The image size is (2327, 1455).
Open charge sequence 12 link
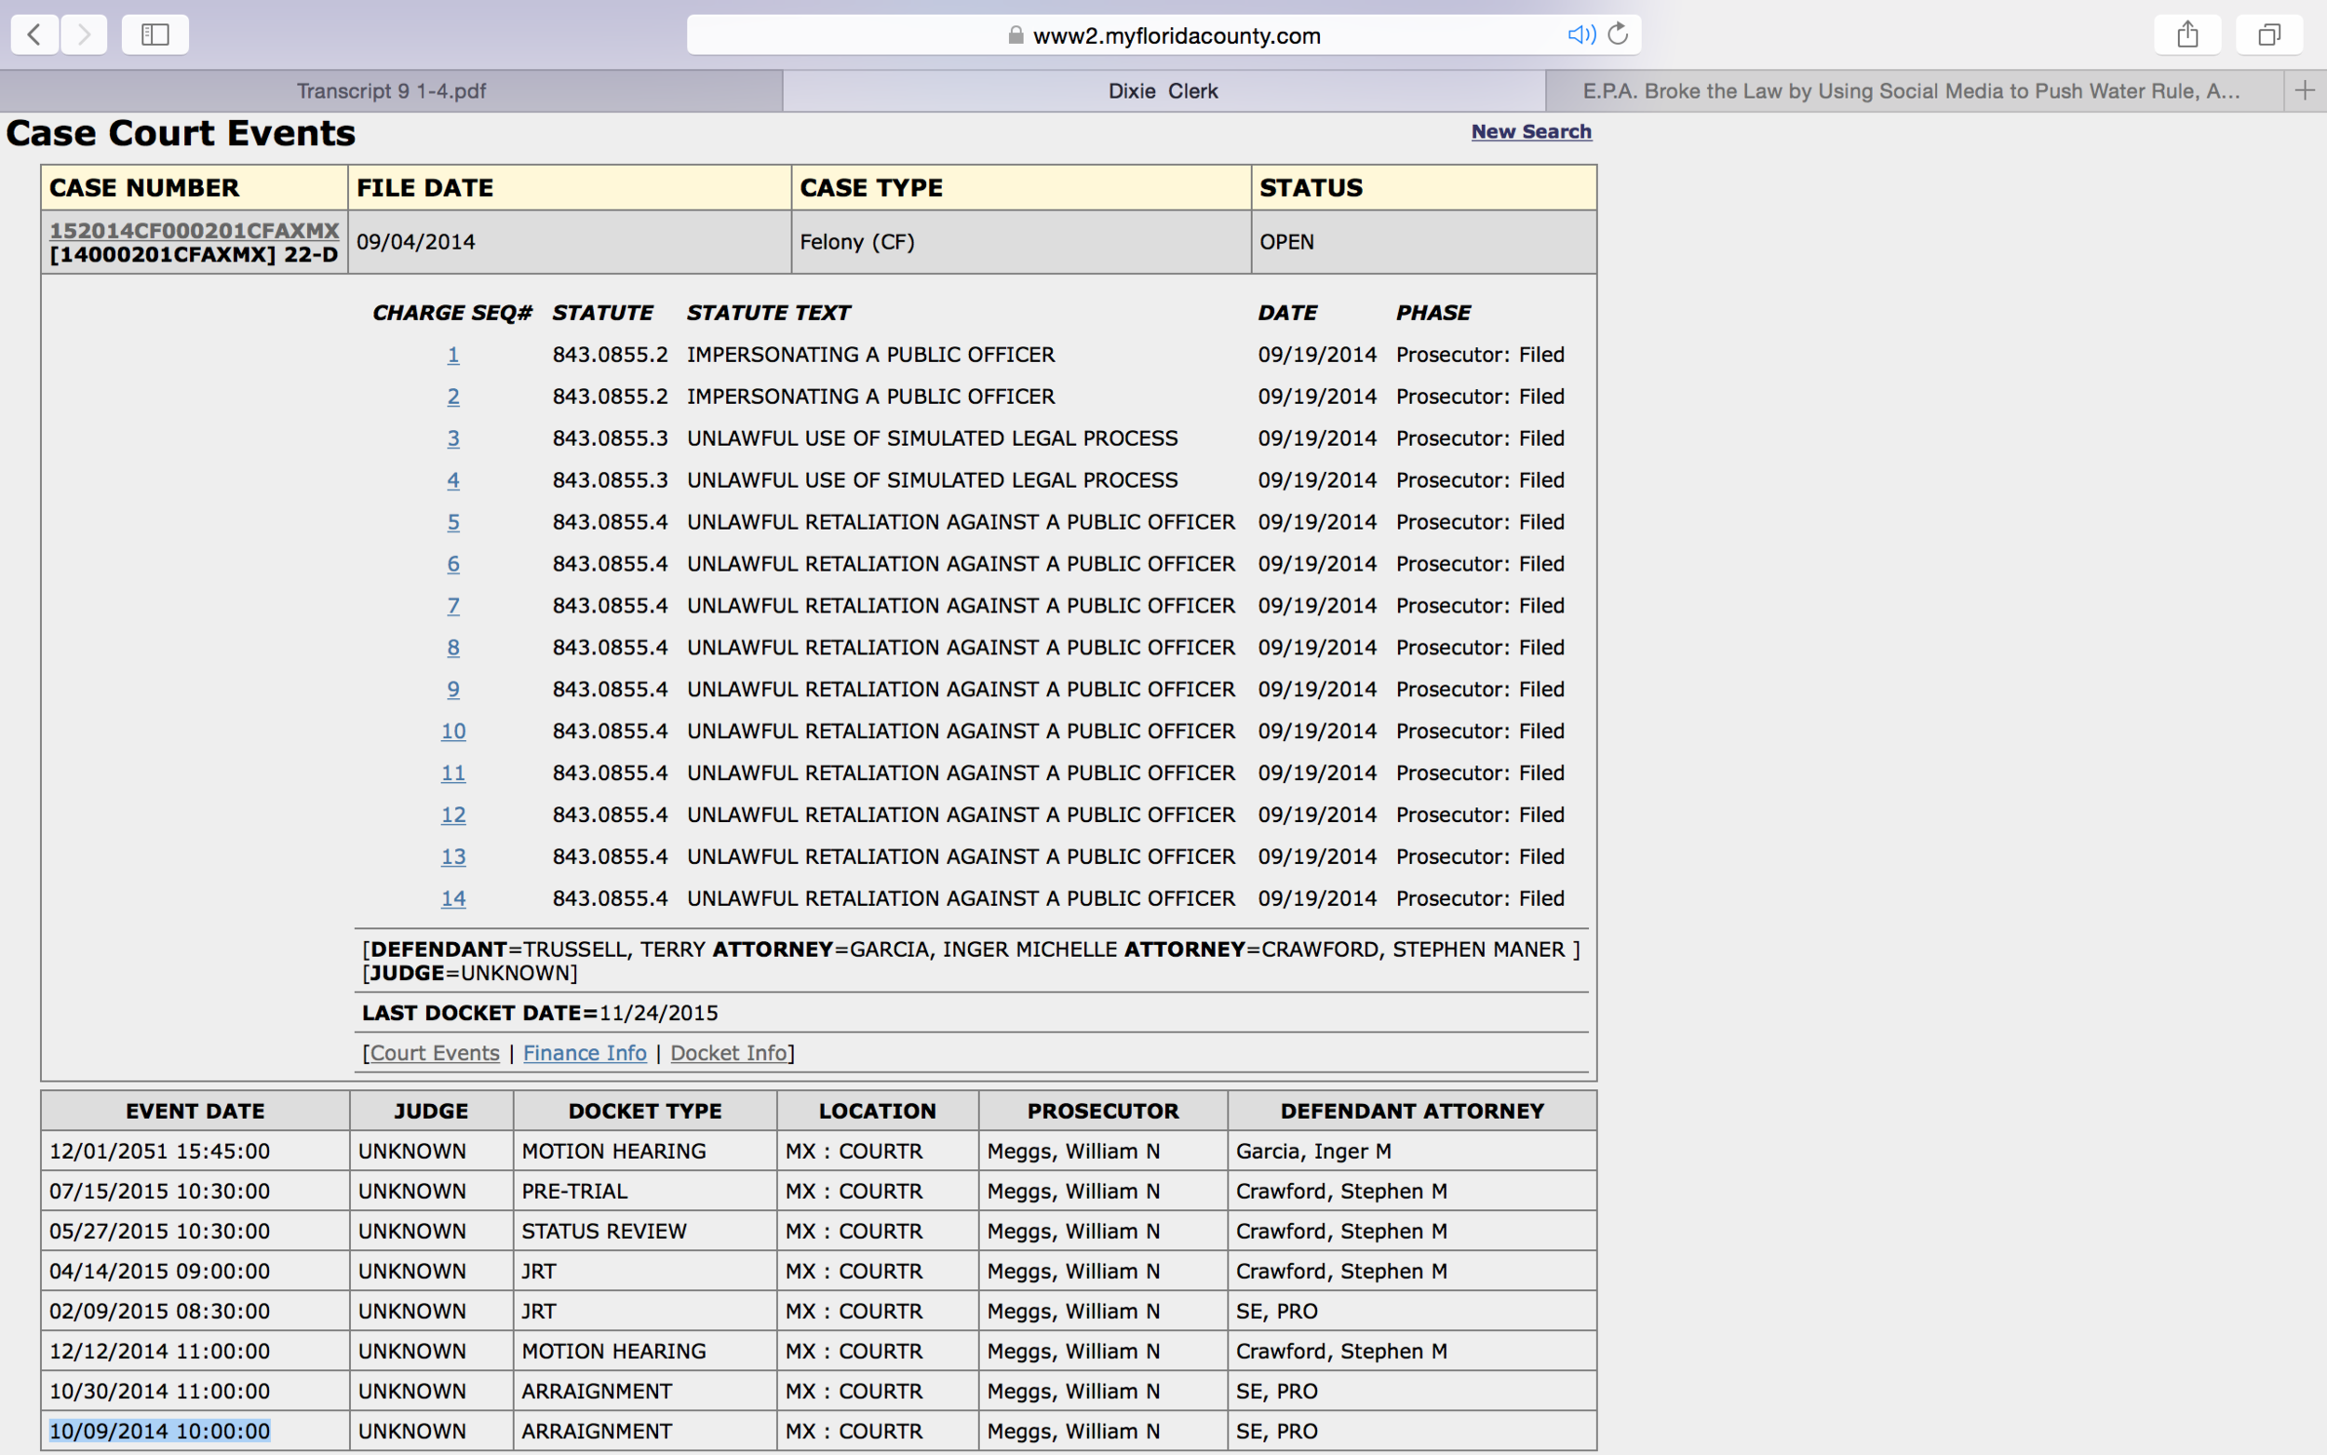click(x=453, y=815)
